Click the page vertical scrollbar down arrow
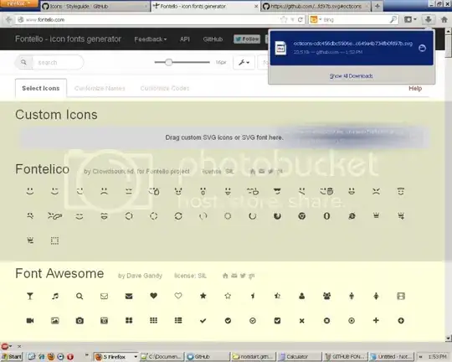Viewport: 452px width, 362px height. click(449, 338)
